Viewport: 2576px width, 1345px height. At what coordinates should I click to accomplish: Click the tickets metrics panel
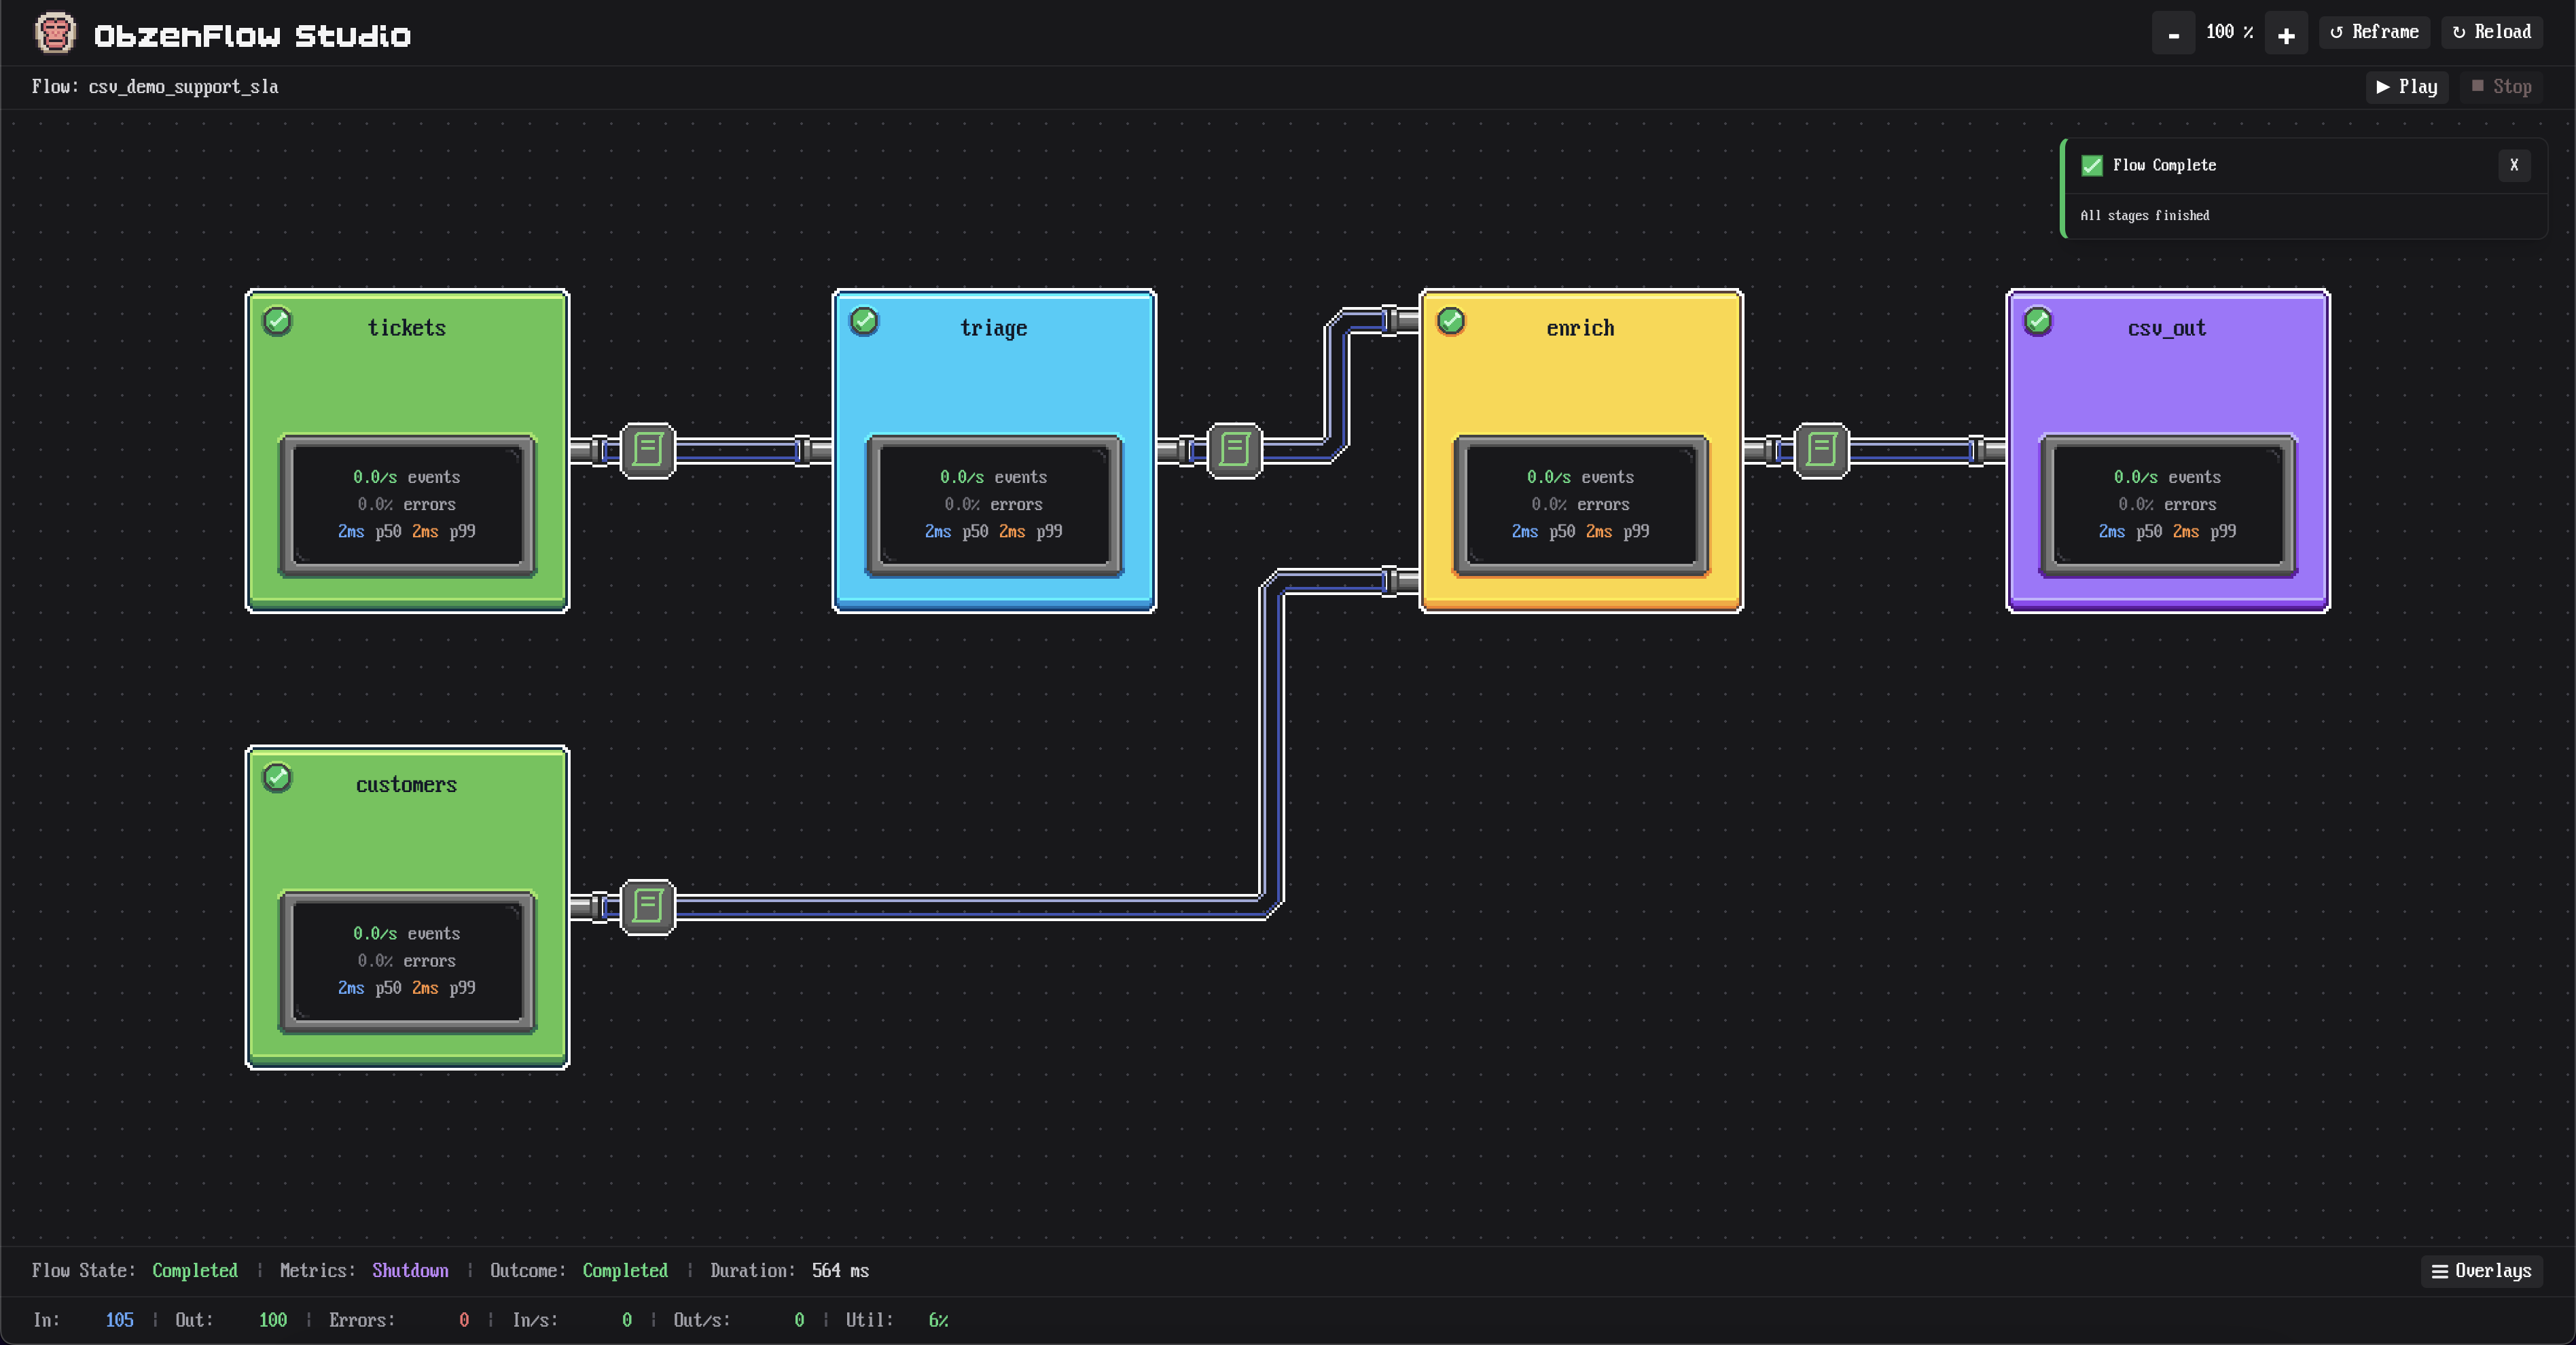click(407, 505)
